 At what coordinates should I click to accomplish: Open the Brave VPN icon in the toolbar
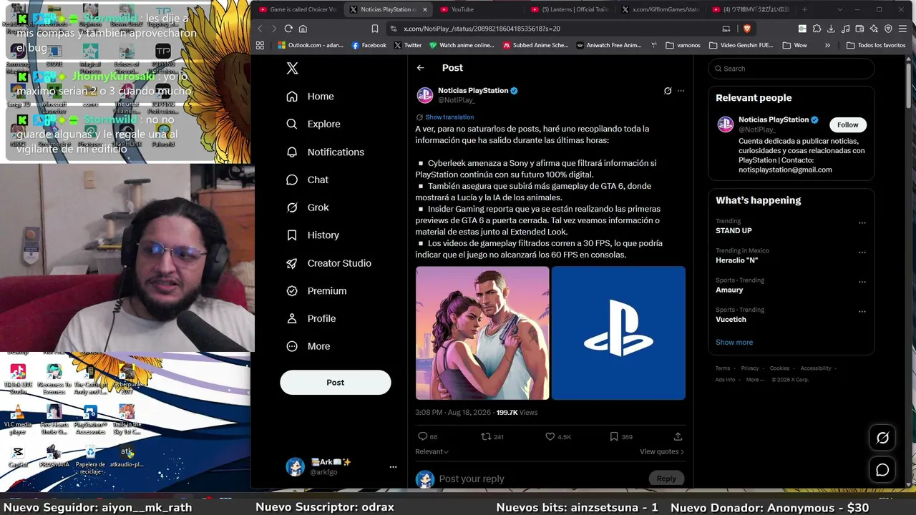(x=888, y=29)
